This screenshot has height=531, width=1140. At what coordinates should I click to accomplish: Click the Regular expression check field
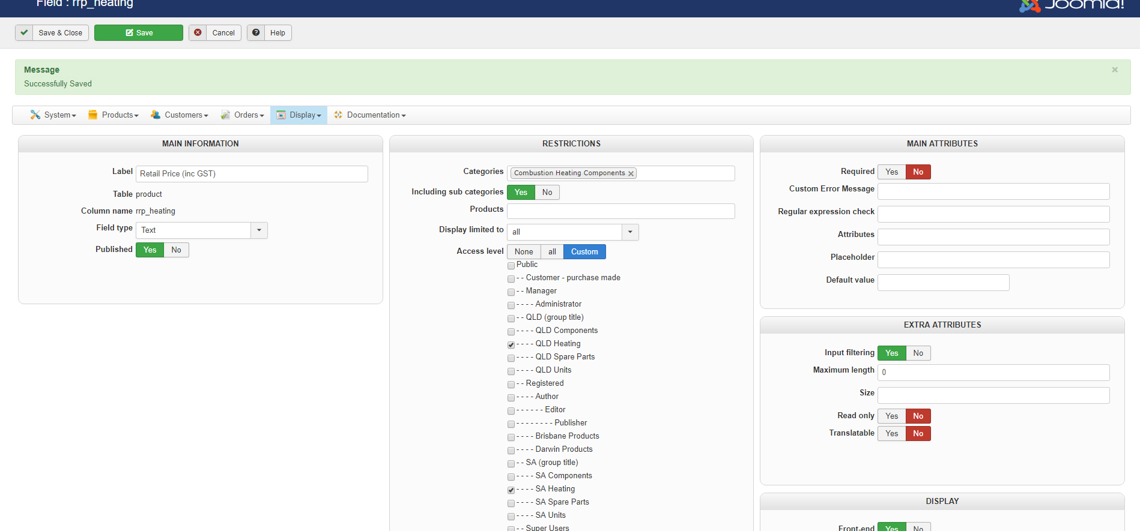point(993,214)
